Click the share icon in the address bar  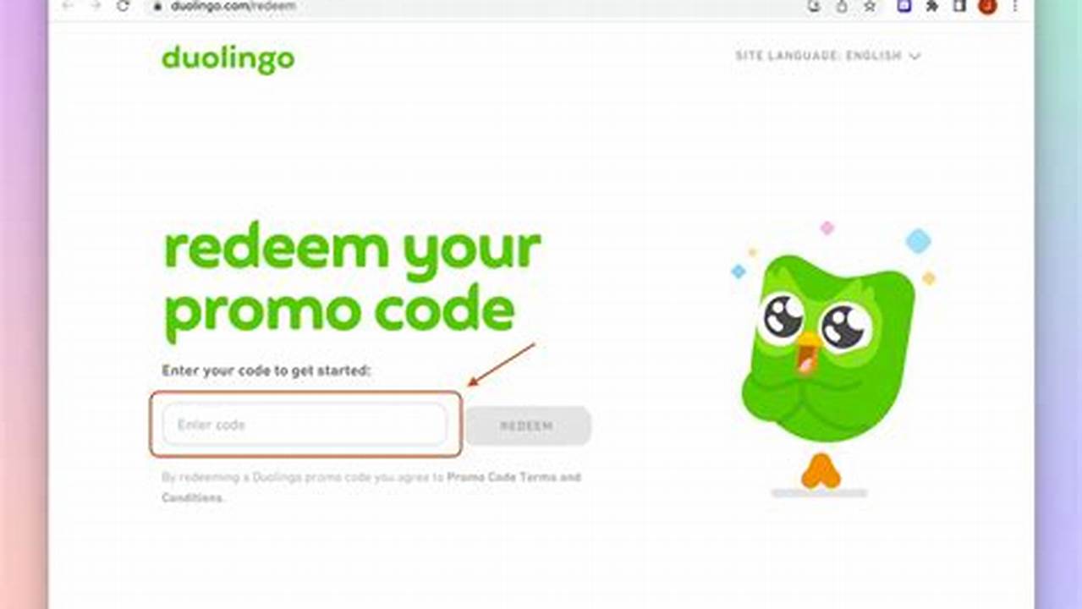click(x=842, y=6)
